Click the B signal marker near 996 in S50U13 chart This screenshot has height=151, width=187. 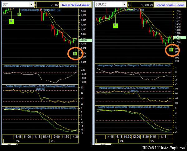point(171,50)
